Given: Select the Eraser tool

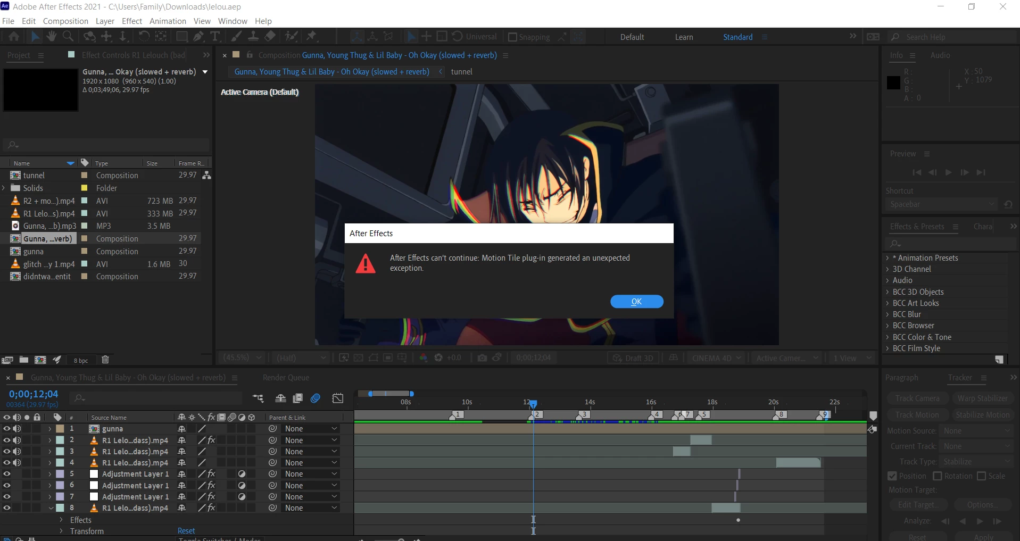Looking at the screenshot, I should (x=270, y=37).
